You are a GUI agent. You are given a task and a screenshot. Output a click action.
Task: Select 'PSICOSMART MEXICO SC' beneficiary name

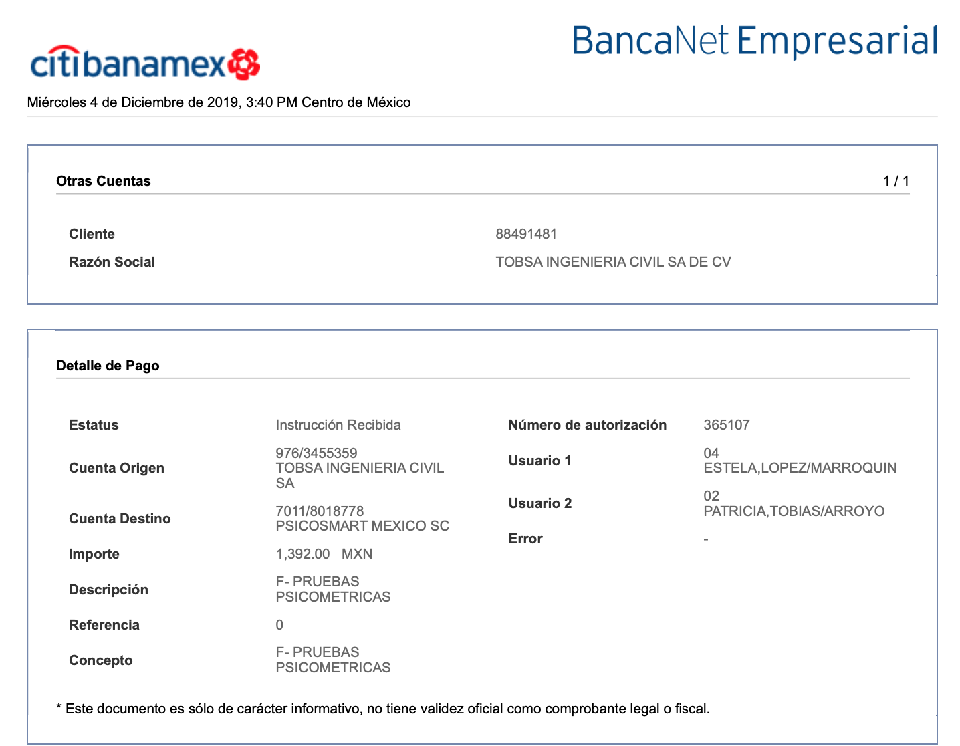[362, 526]
